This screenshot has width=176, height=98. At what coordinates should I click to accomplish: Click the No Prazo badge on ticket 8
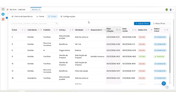(142, 57)
